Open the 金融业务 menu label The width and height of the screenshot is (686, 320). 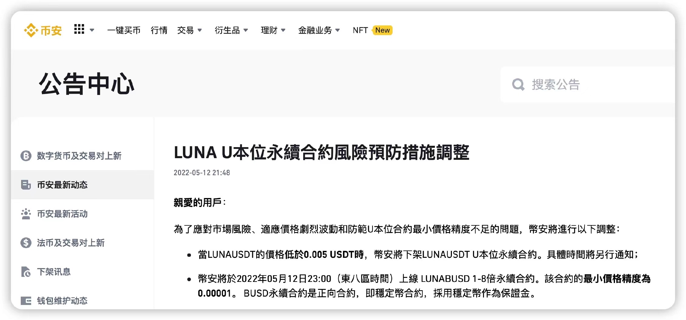pos(315,30)
